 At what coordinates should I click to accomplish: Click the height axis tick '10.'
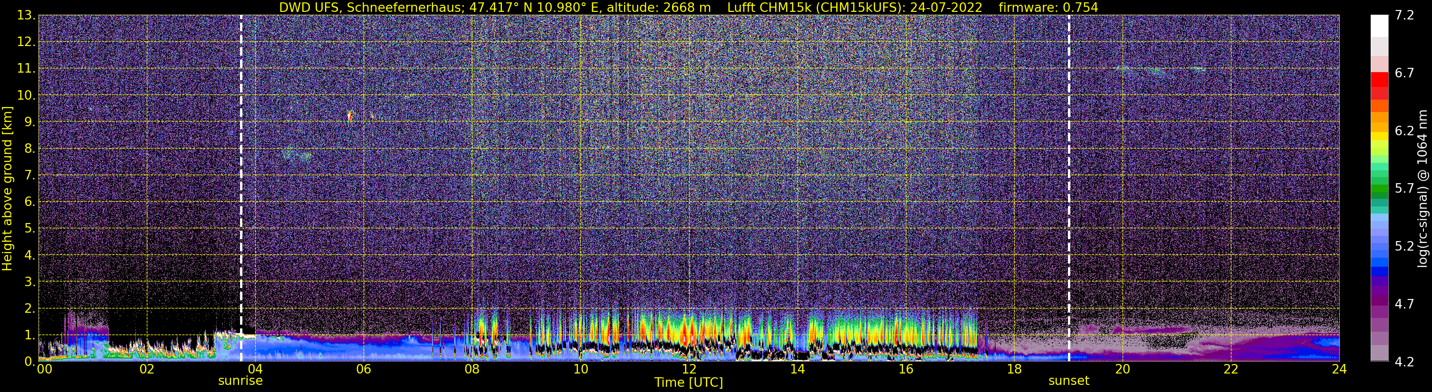[x=26, y=95]
